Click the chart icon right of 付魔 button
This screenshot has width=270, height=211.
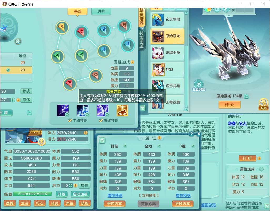coord(29,113)
